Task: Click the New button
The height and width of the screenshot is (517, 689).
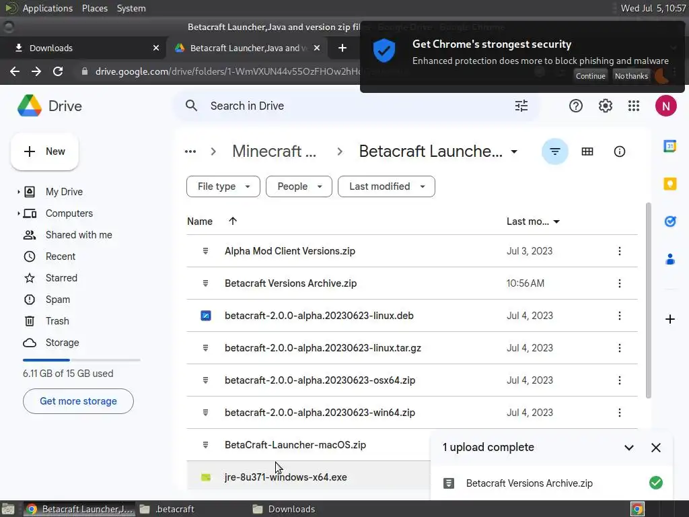Action: (44, 151)
